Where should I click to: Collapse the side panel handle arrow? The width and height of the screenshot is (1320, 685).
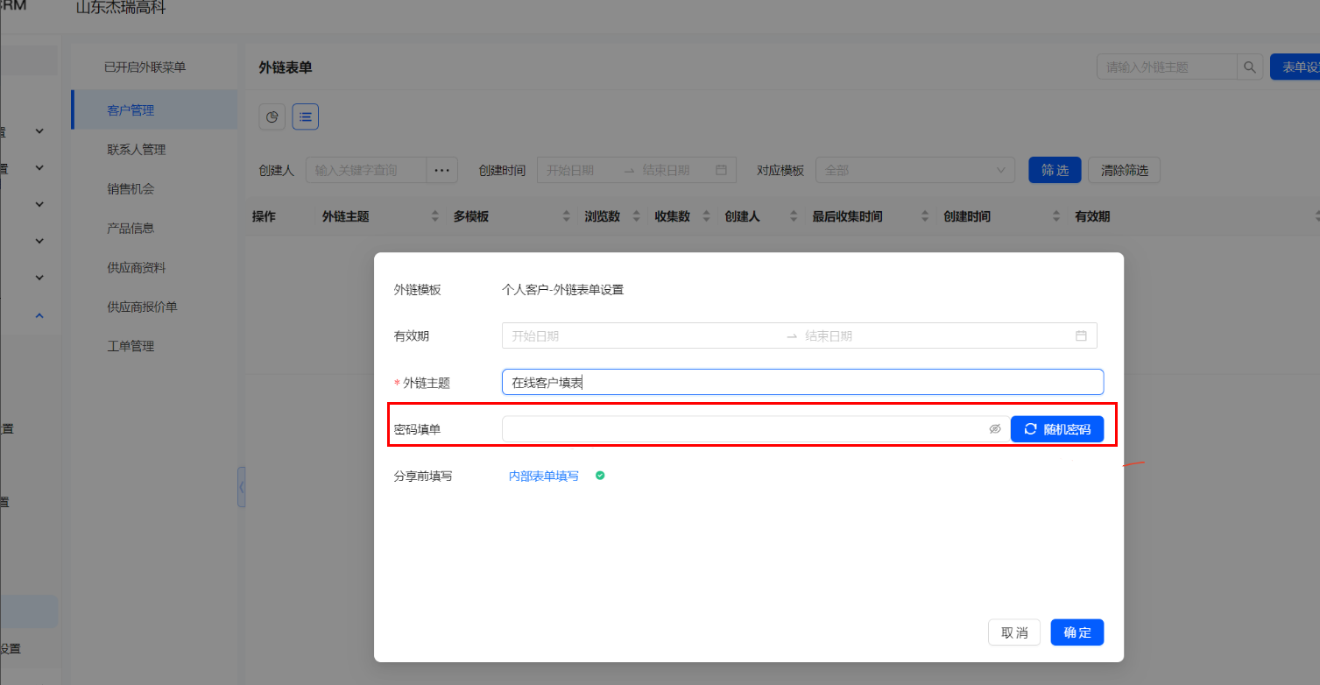[x=242, y=487]
